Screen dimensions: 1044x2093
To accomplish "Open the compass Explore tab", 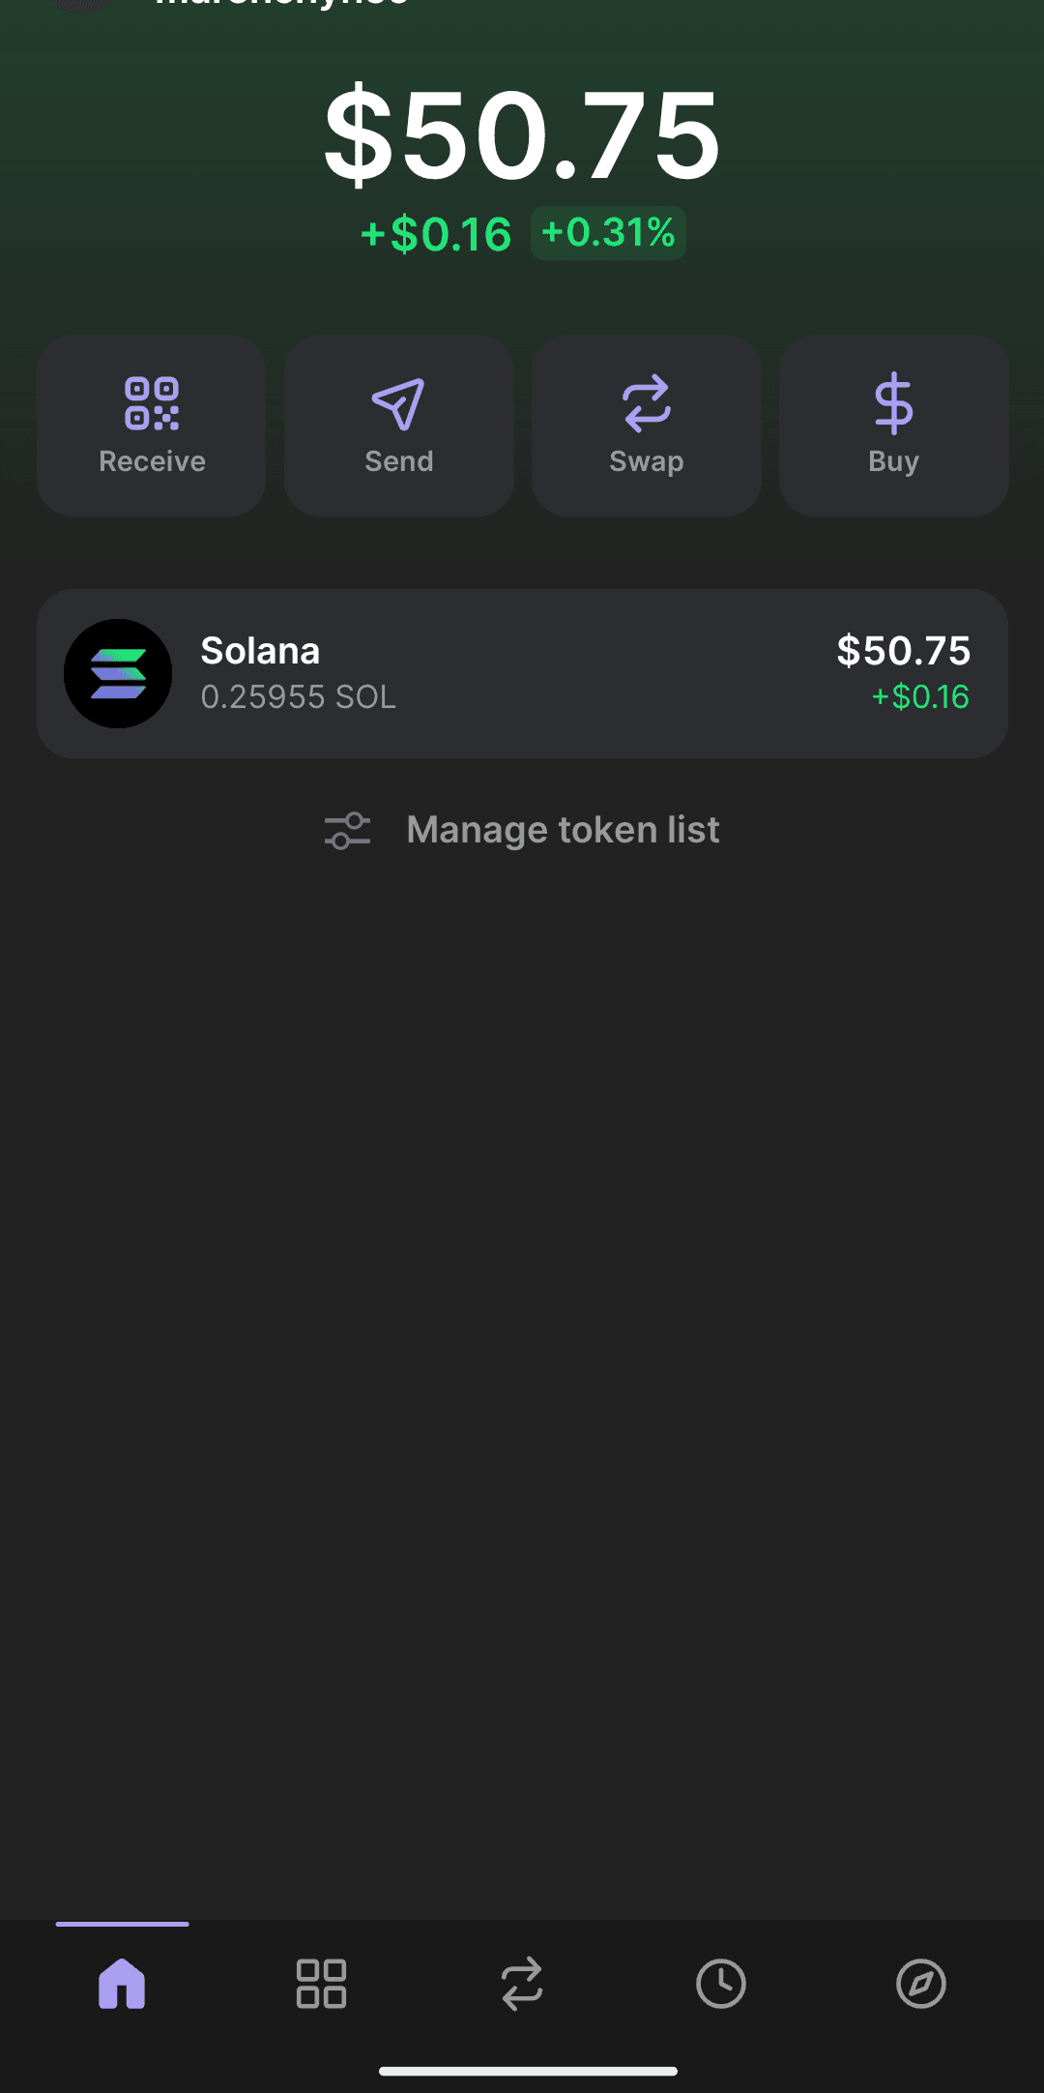I will pyautogui.click(x=920, y=1984).
